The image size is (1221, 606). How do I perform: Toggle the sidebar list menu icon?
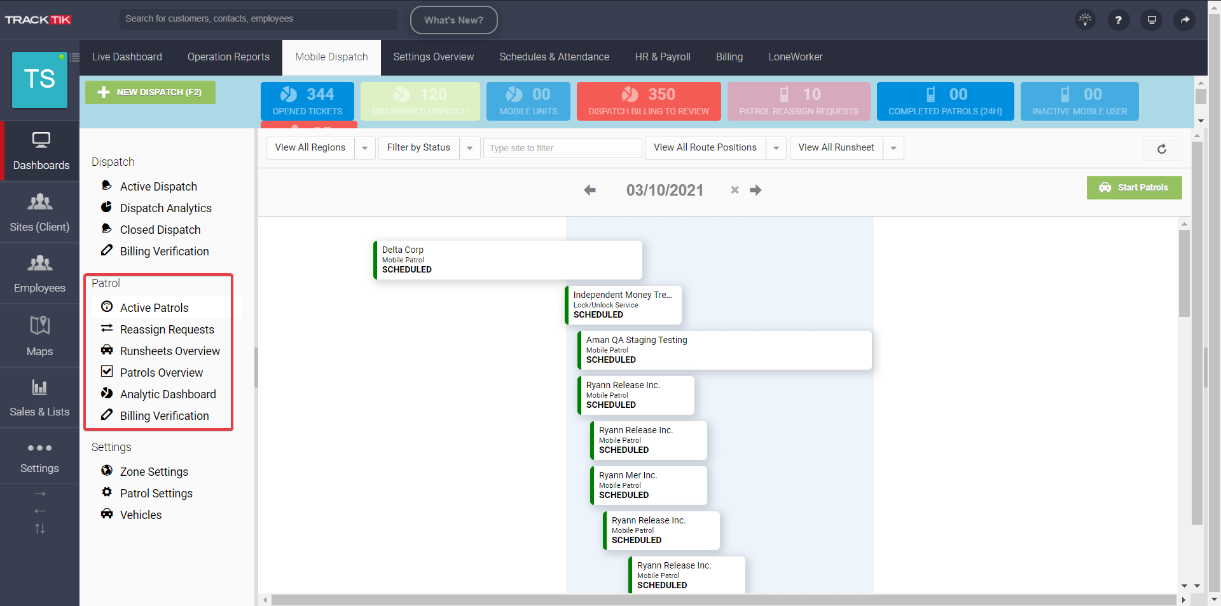(x=74, y=57)
